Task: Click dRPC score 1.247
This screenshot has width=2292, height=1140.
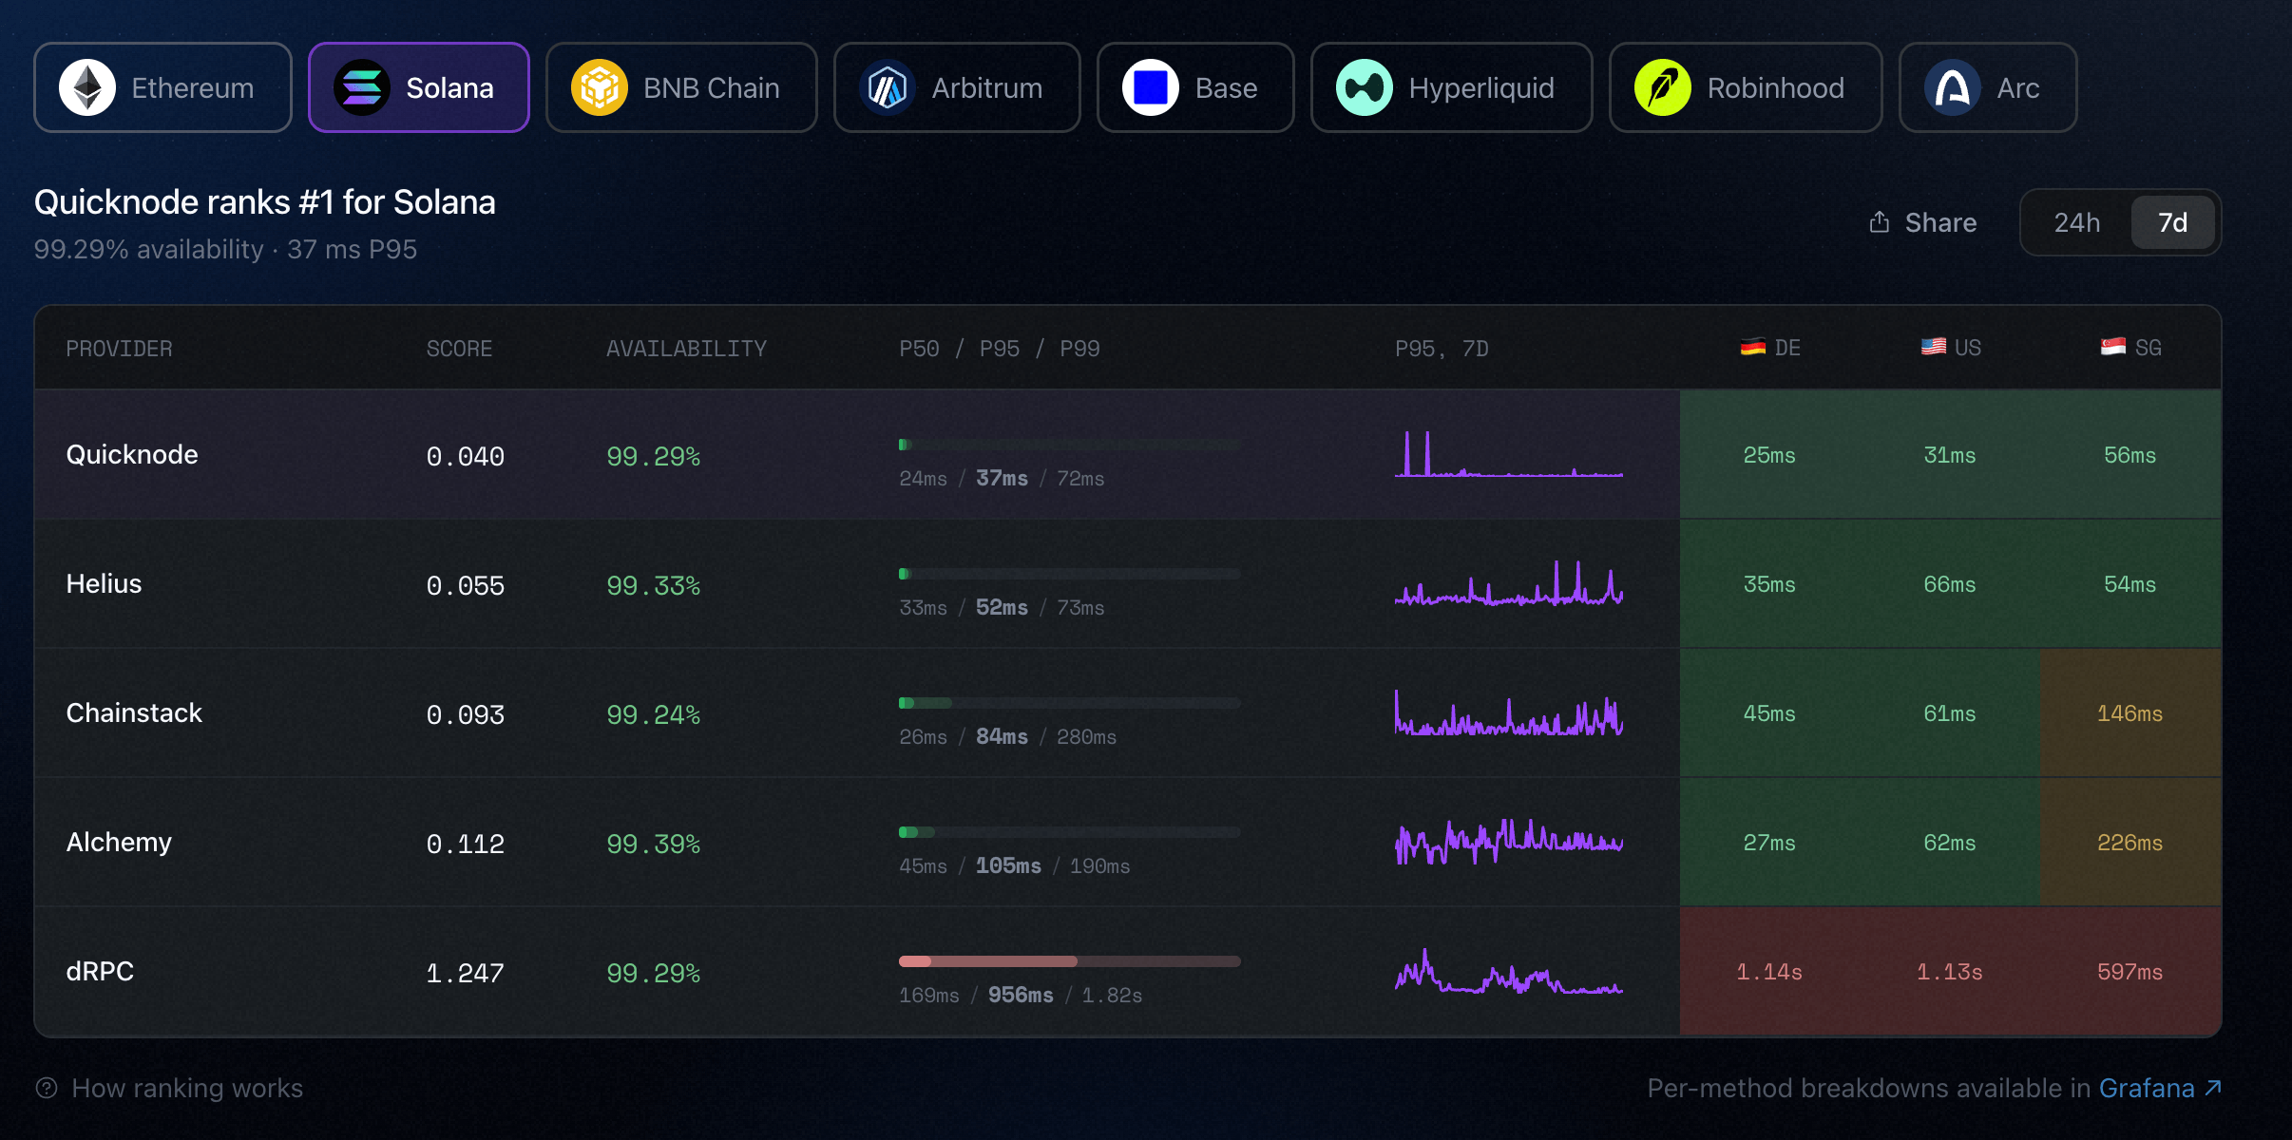Action: [466, 973]
